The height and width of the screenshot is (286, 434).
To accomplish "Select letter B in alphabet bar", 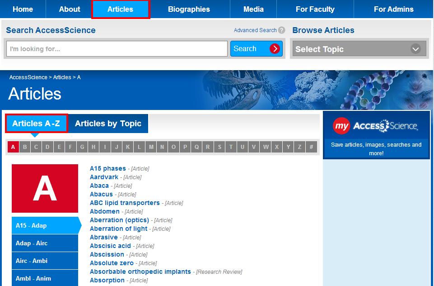I will 25,147.
